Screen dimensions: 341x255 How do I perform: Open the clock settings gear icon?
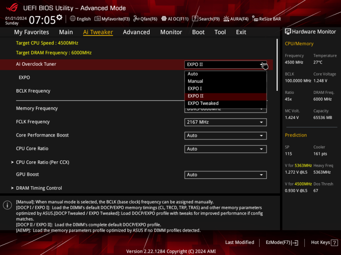[x=59, y=17]
